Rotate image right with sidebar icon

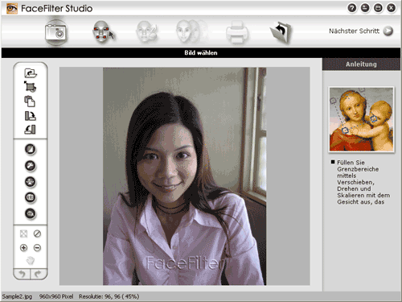pos(31,116)
